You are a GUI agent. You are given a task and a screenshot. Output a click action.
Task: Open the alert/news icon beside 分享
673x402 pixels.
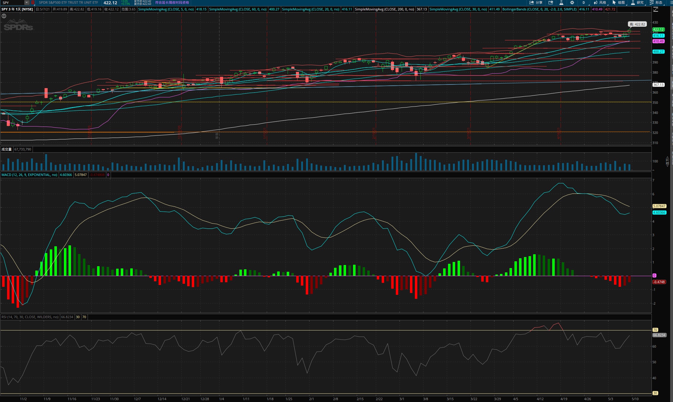click(551, 2)
